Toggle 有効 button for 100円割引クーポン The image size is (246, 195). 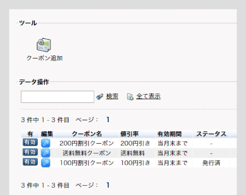[x=30, y=162]
